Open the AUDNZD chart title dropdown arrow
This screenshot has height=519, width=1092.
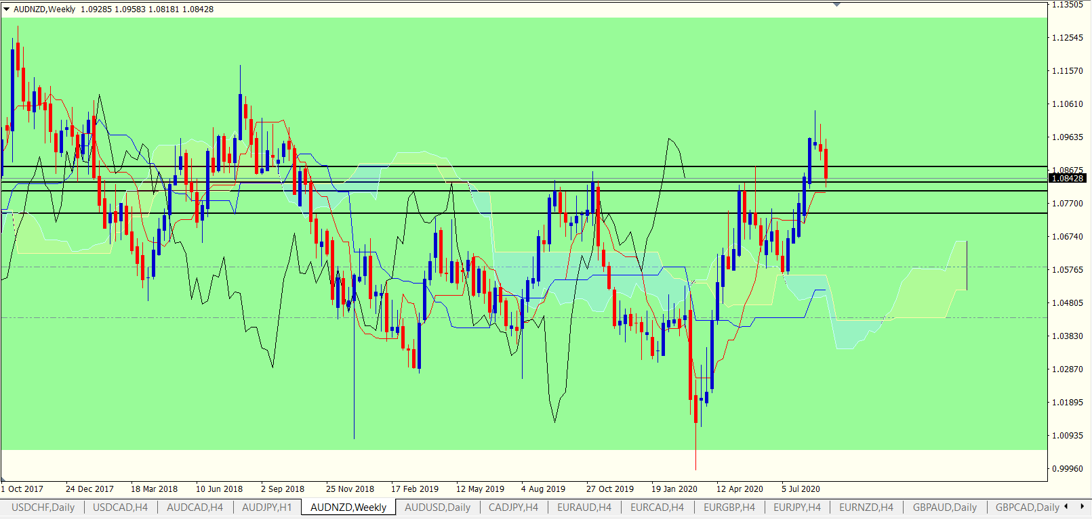(x=7, y=9)
